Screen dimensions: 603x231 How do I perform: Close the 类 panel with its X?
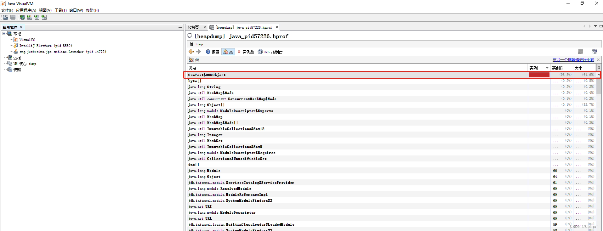pos(598,59)
